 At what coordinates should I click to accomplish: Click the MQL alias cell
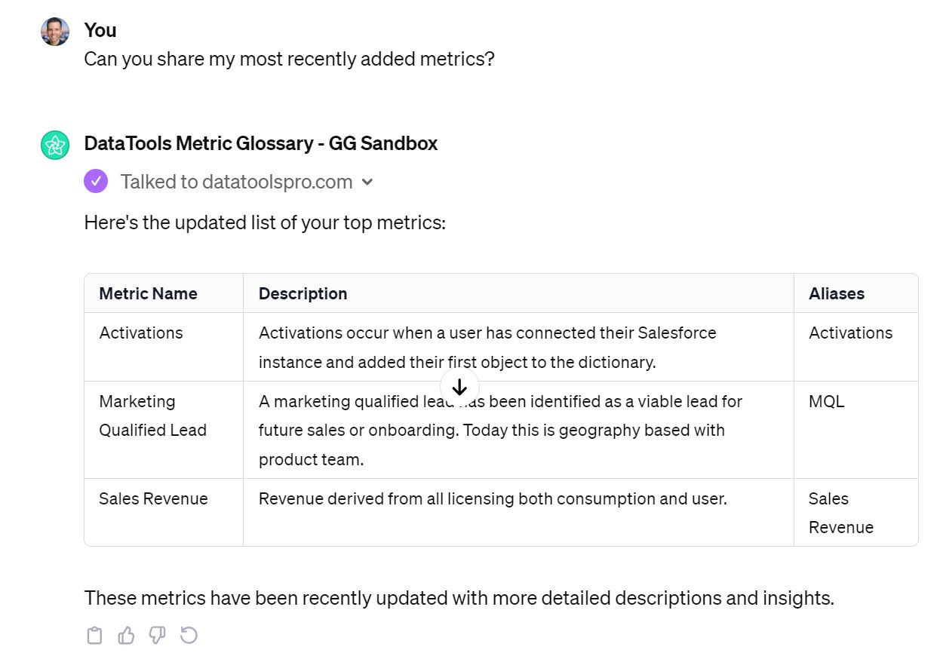click(826, 401)
